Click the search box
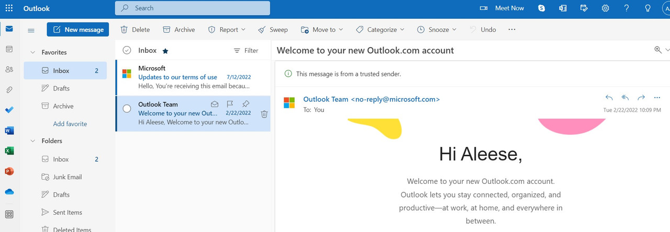670x232 pixels. tap(193, 8)
